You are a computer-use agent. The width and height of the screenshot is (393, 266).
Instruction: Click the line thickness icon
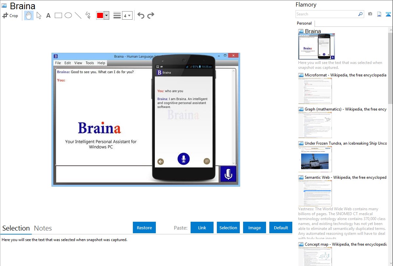click(x=117, y=15)
